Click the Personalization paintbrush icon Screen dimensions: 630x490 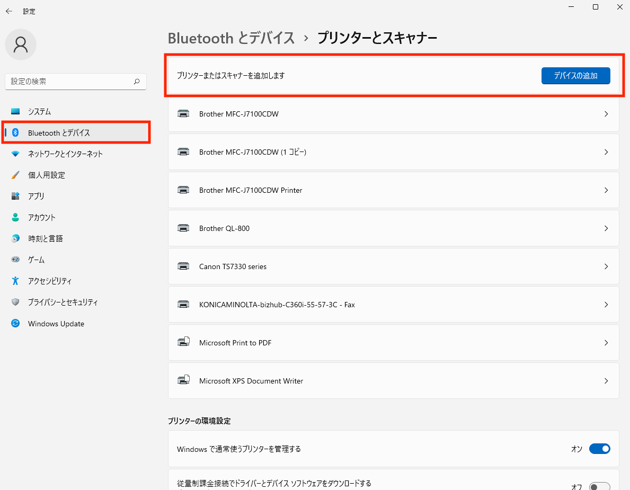pyautogui.click(x=15, y=175)
